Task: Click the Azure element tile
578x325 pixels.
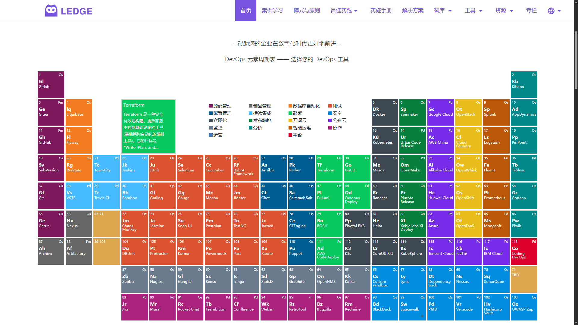Action: click(x=441, y=224)
